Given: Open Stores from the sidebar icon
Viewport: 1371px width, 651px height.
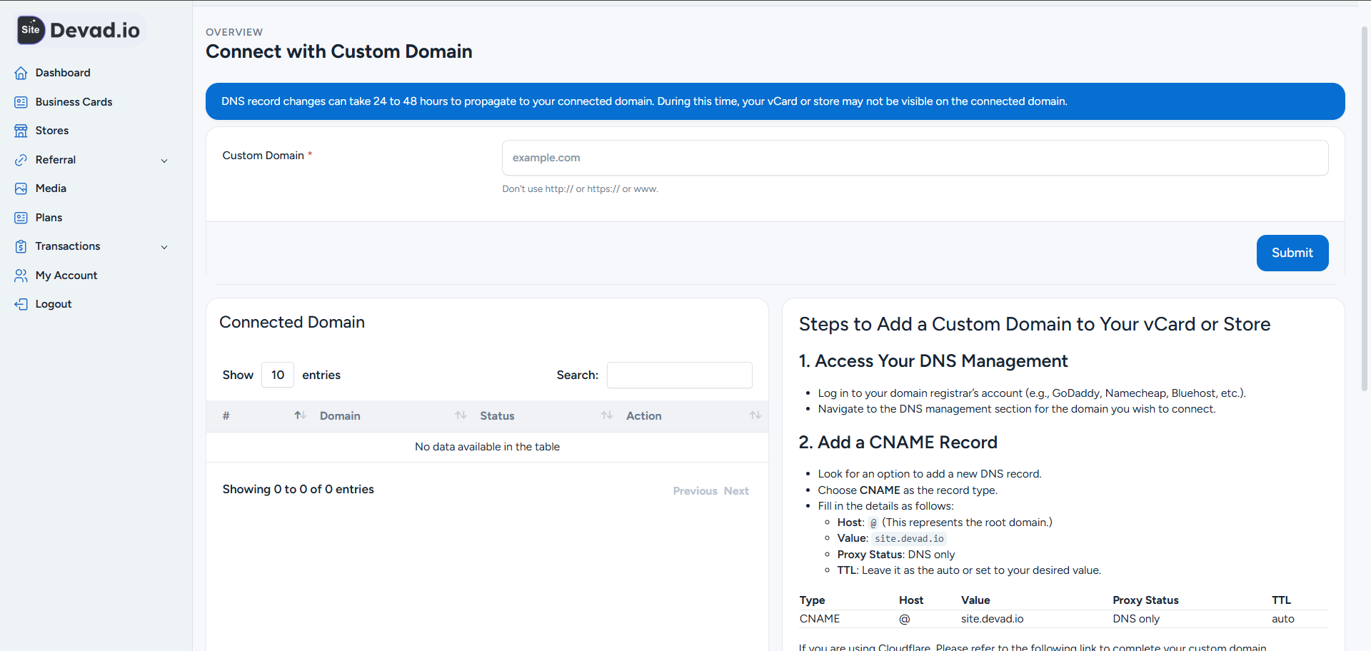Looking at the screenshot, I should click(x=21, y=130).
